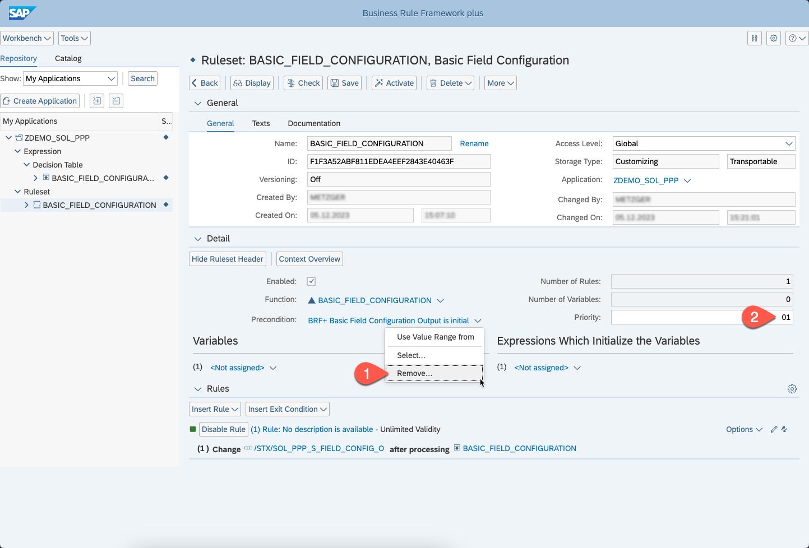Image resolution: width=809 pixels, height=548 pixels.
Task: Click the Rules section gear icon
Action: (x=792, y=389)
